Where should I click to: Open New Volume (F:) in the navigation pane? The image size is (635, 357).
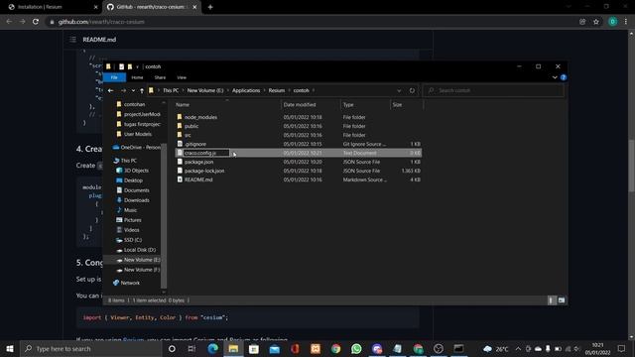point(141,270)
